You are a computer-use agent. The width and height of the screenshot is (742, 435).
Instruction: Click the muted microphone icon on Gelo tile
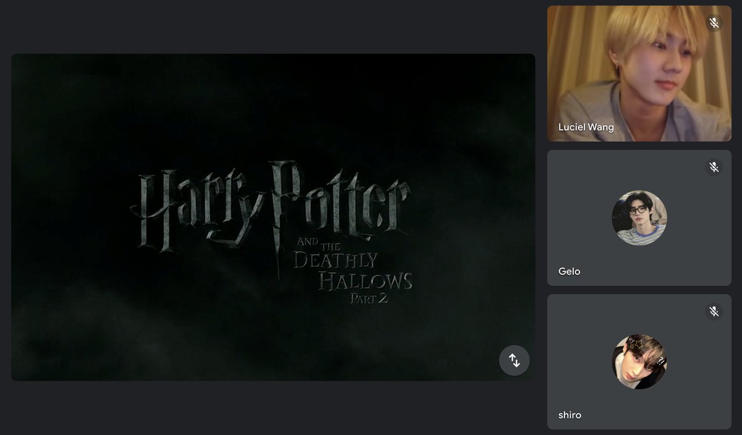[x=714, y=167]
